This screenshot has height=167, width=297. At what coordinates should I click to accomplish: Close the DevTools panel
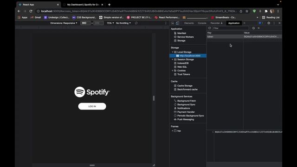(279, 23)
